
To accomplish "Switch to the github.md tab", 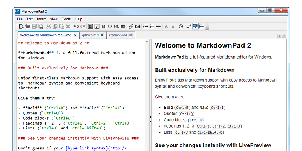I will pyautogui.click(x=90, y=35).
